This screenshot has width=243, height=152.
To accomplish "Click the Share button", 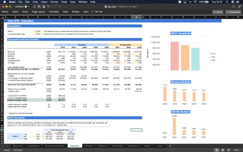I will click(218, 12).
